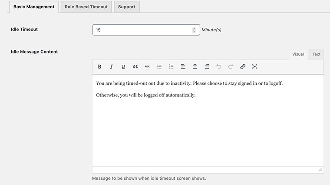Center align the message text
Screen dimensions: 330x185
195,67
